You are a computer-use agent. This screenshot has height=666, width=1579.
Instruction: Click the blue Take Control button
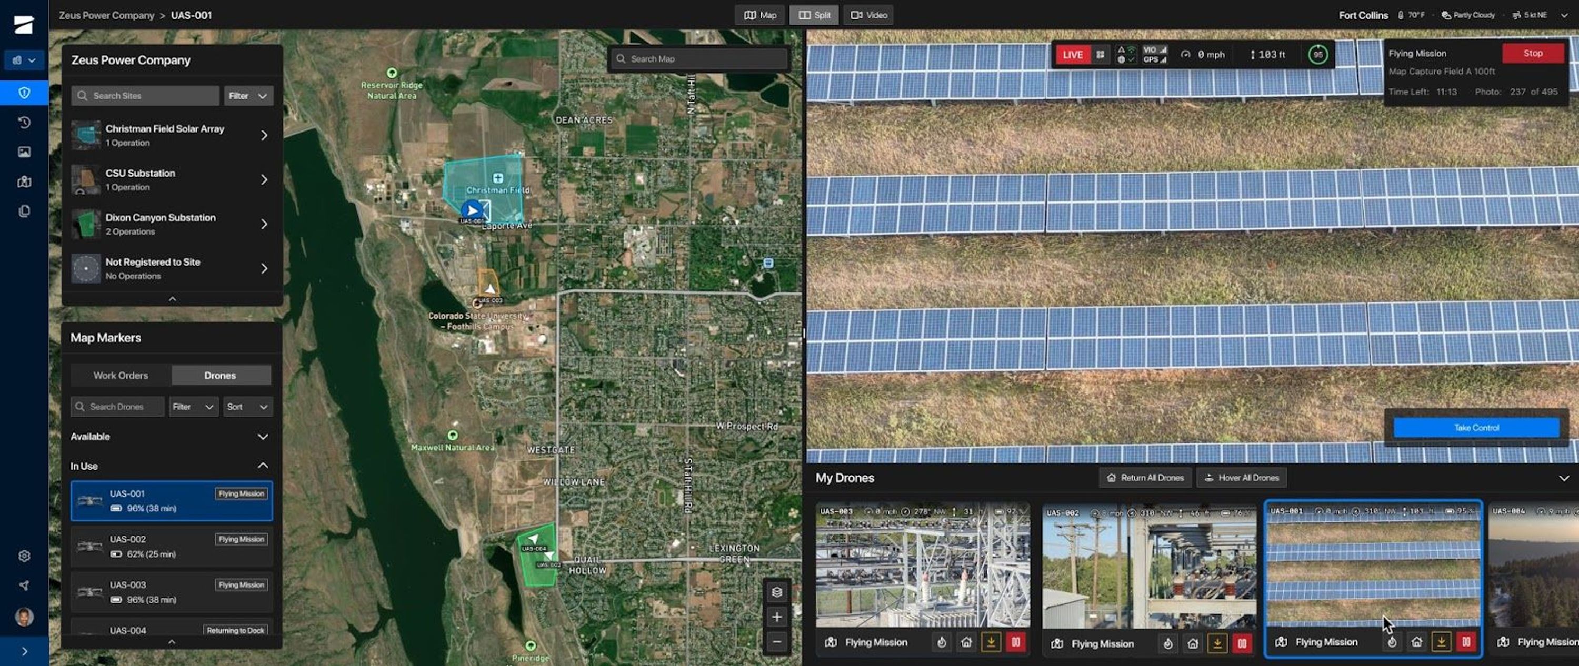click(x=1475, y=428)
